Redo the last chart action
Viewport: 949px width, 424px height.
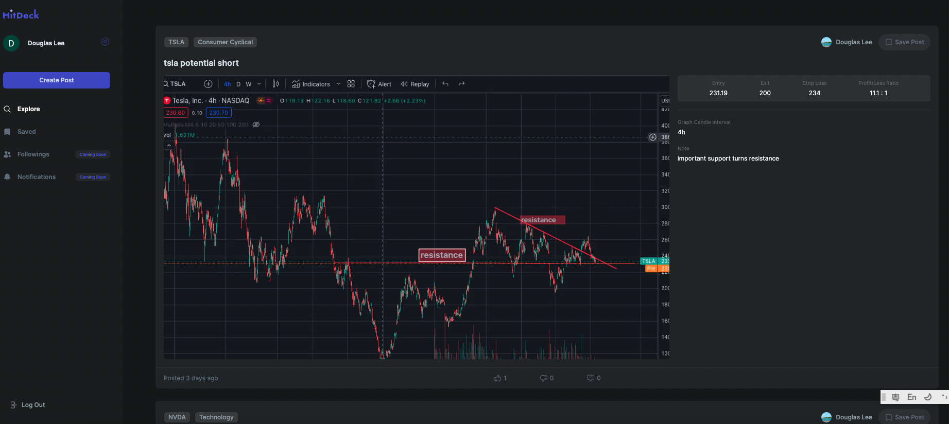pyautogui.click(x=461, y=84)
